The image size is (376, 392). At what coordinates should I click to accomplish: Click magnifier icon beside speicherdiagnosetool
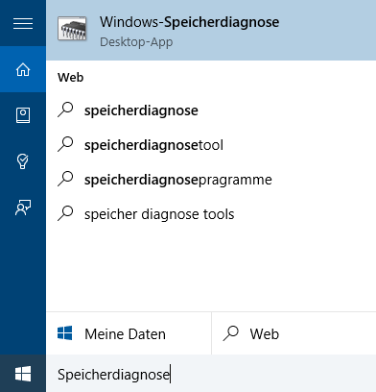point(65,144)
